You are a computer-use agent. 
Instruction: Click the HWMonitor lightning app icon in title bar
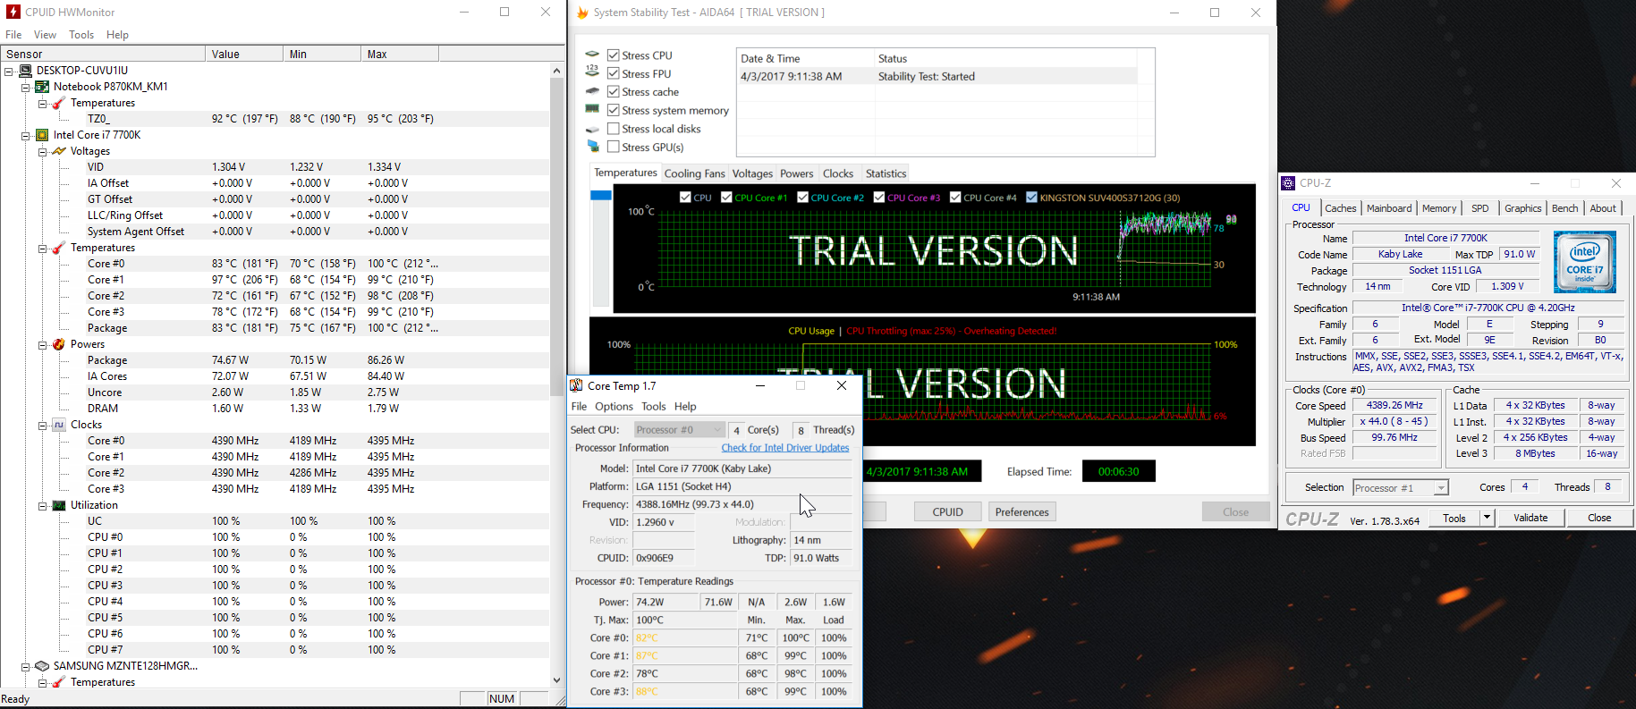point(13,12)
